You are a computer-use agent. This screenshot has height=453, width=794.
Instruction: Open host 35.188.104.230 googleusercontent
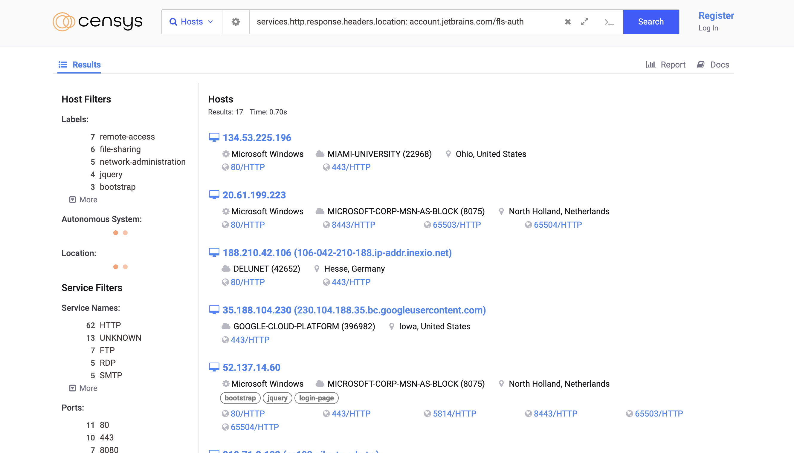pyautogui.click(x=354, y=310)
